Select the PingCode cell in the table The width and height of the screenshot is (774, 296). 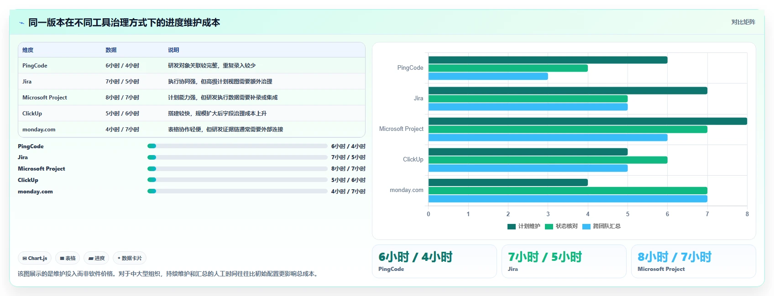click(35, 66)
